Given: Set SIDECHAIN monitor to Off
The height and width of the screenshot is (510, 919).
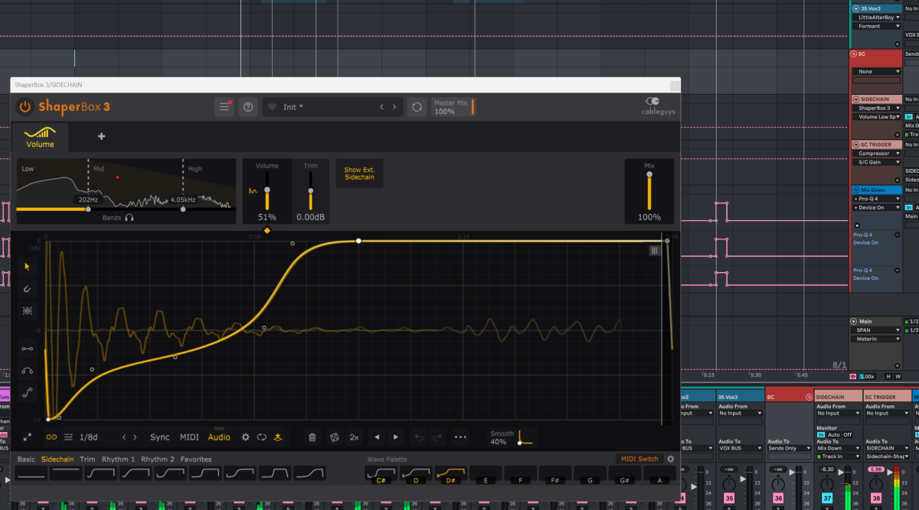Looking at the screenshot, I should point(847,434).
